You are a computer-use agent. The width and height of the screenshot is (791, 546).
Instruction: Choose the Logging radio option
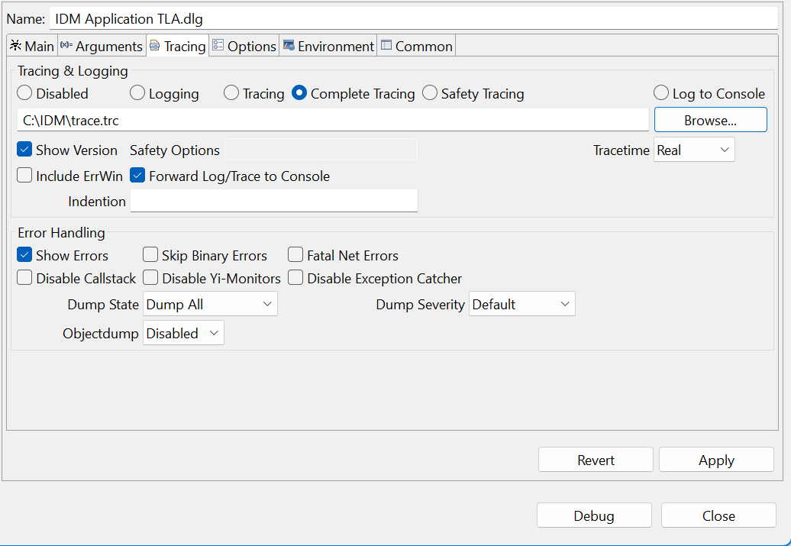pyautogui.click(x=137, y=93)
